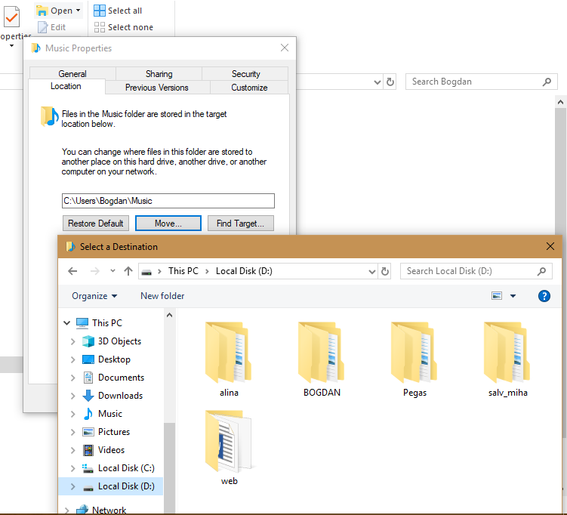This screenshot has width=567, height=515.
Task: Click the Search Bogdan field in Explorer
Action: click(x=481, y=82)
